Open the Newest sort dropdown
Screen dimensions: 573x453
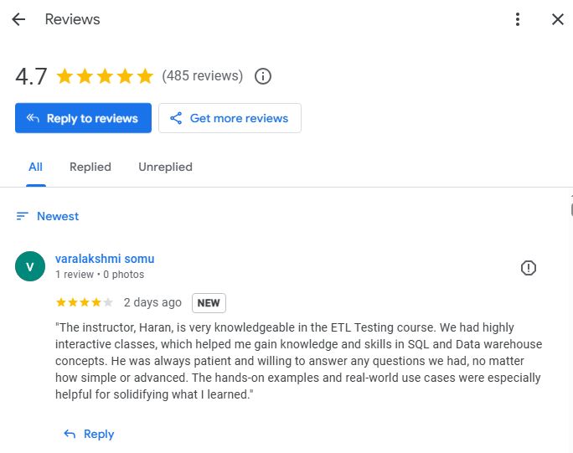[x=48, y=216]
